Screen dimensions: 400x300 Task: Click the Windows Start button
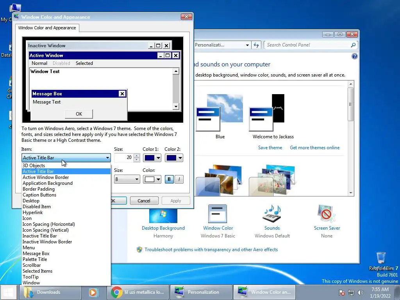(x=9, y=292)
